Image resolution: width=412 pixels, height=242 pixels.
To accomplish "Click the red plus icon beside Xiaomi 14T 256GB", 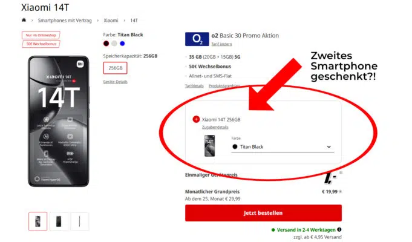I will click(196, 119).
